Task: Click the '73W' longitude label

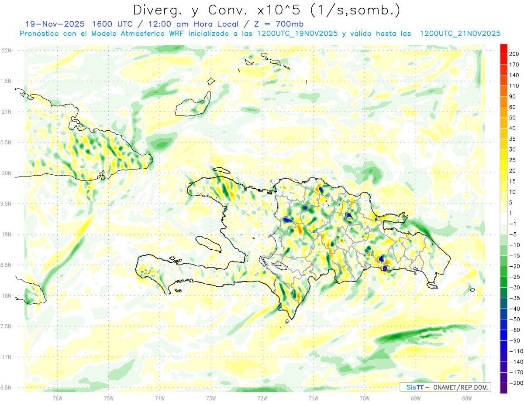Action: (x=211, y=398)
